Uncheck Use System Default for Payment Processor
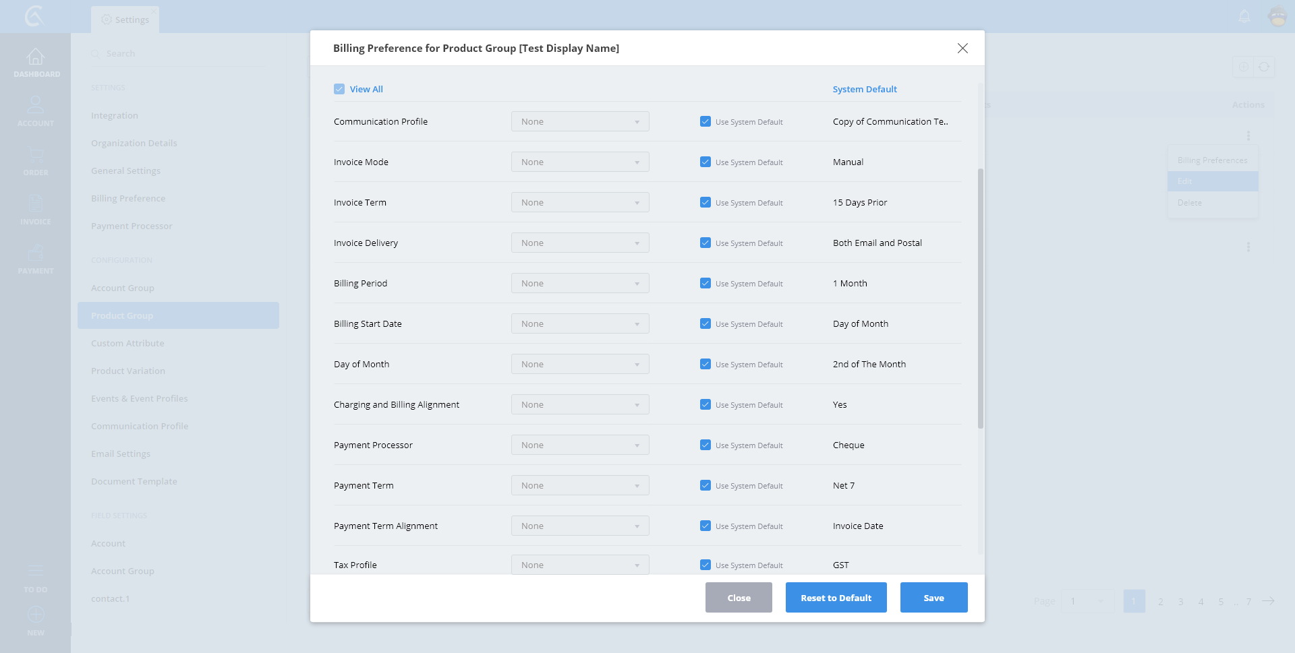 (706, 445)
